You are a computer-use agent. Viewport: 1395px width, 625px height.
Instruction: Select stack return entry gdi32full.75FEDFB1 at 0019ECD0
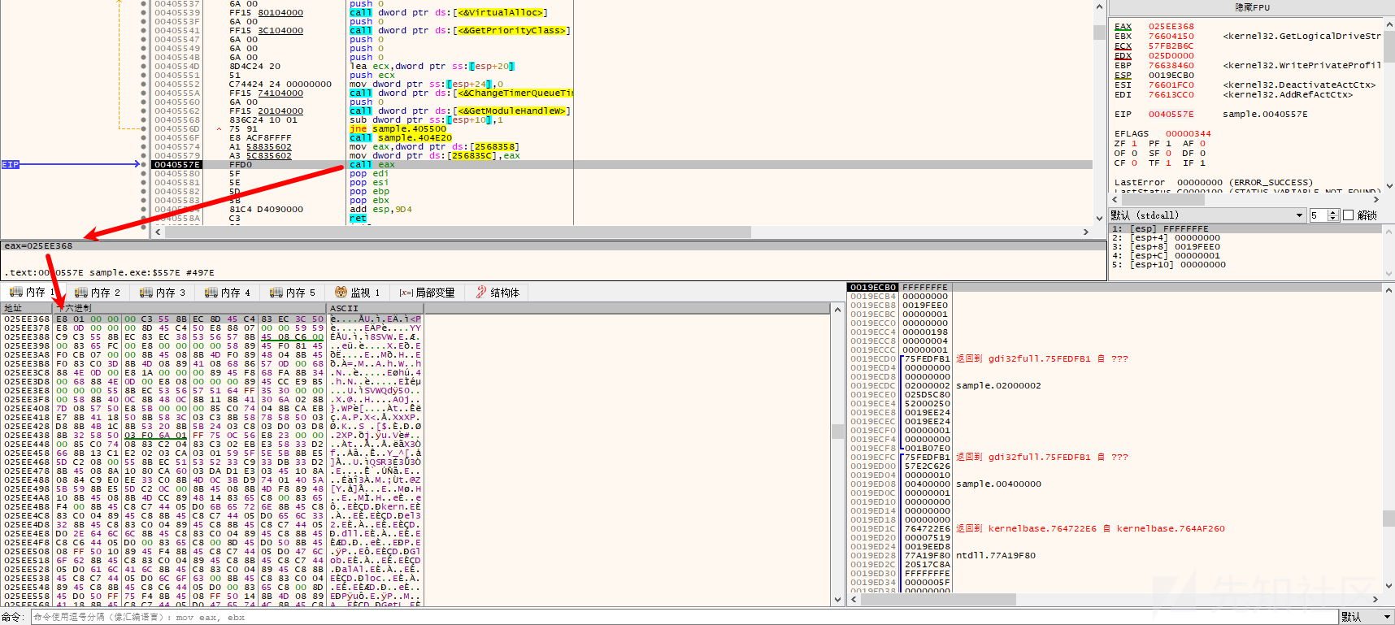tap(1115, 359)
